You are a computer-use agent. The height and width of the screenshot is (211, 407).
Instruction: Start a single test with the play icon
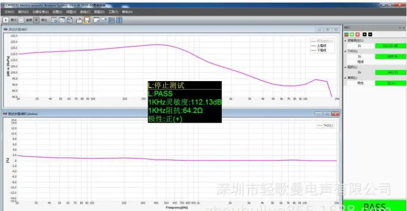[x=6, y=20]
